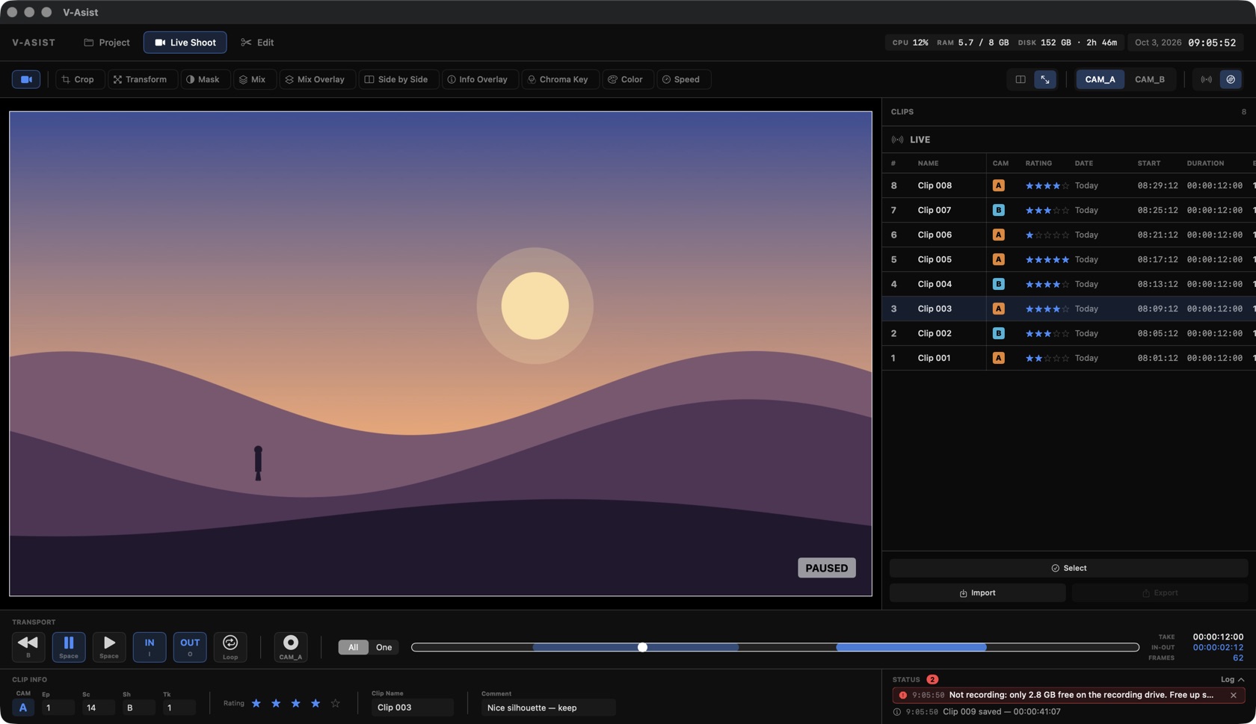The width and height of the screenshot is (1256, 724).
Task: Switch to the CAM_A source
Action: point(1100,79)
